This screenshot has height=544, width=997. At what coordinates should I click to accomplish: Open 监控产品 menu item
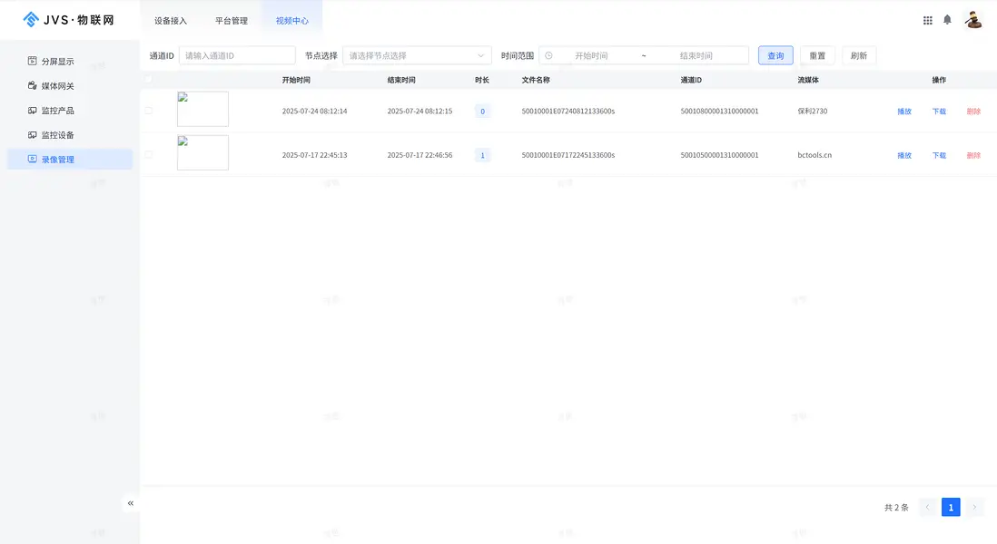70,111
